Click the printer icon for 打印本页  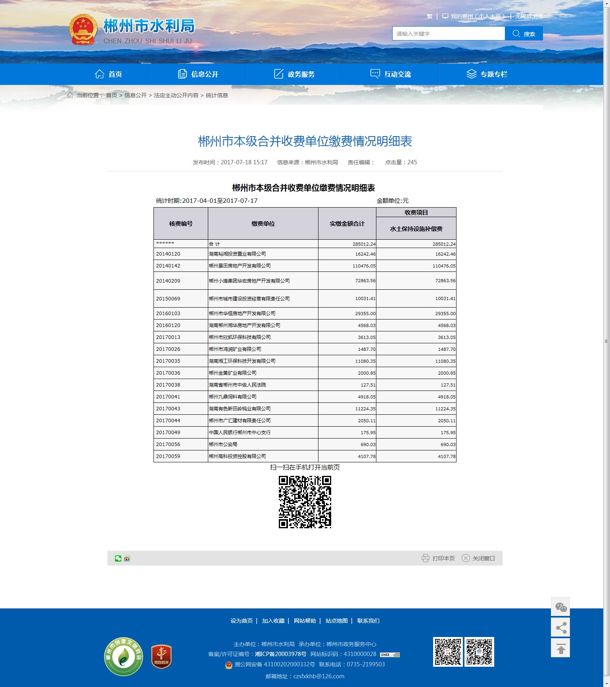426,558
